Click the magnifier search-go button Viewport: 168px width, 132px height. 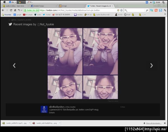click(x=147, y=10)
